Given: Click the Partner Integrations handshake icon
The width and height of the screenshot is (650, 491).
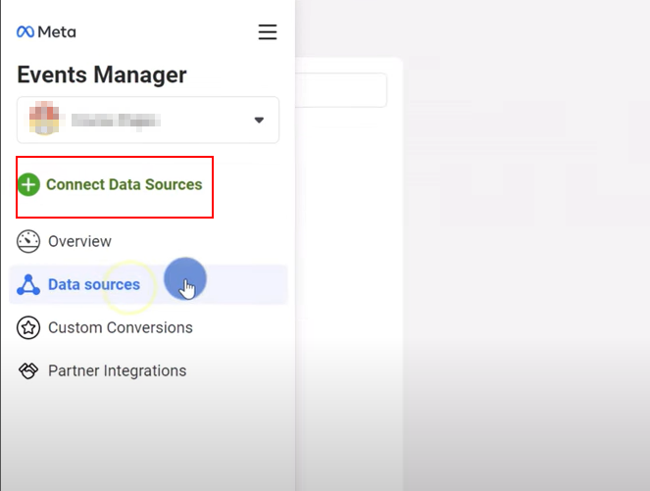Looking at the screenshot, I should (28, 371).
